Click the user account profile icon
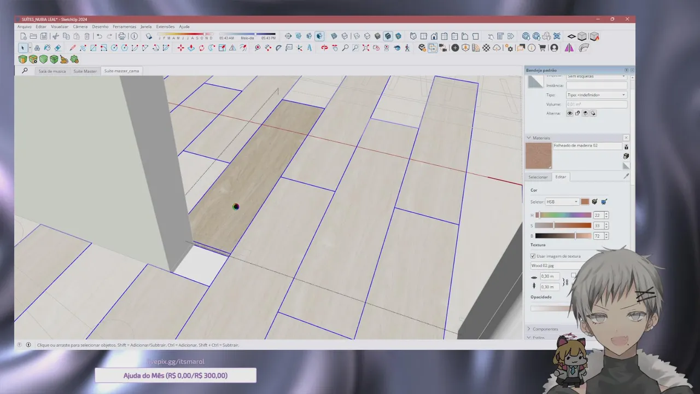Image resolution: width=700 pixels, height=394 pixels. coord(554,48)
